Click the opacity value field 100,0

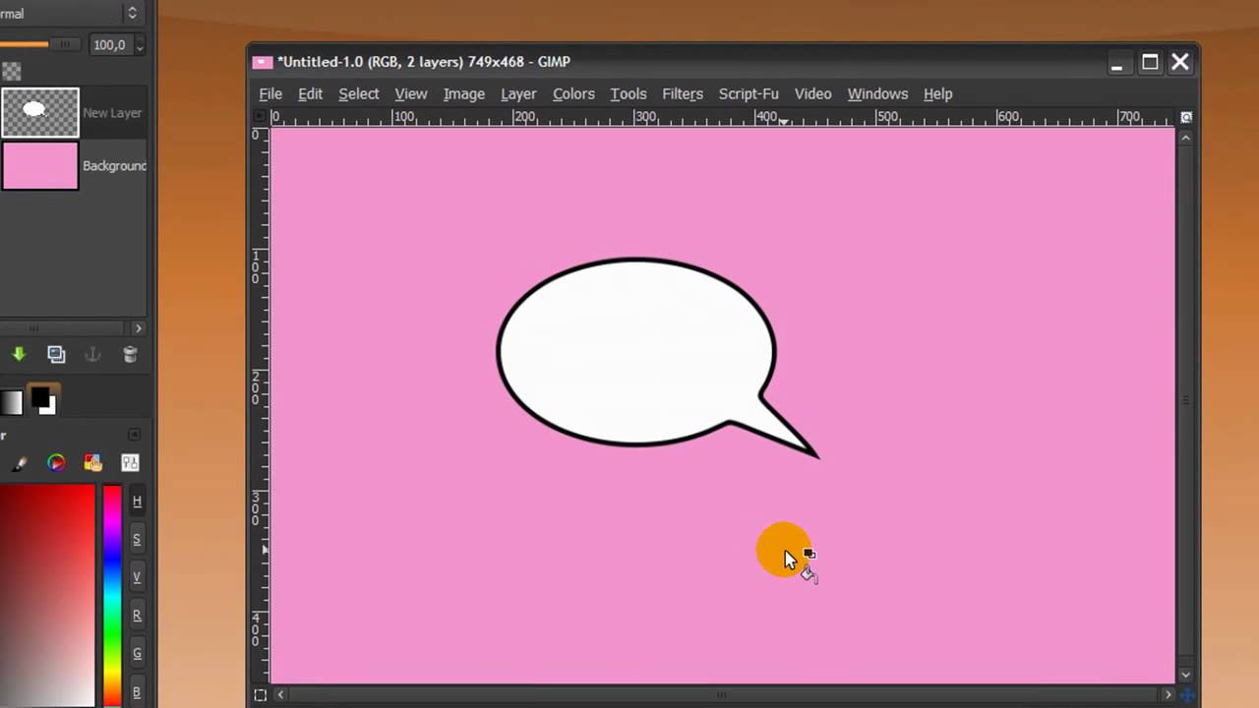pyautogui.click(x=110, y=45)
